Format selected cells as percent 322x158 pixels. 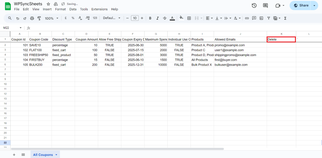(x=73, y=18)
